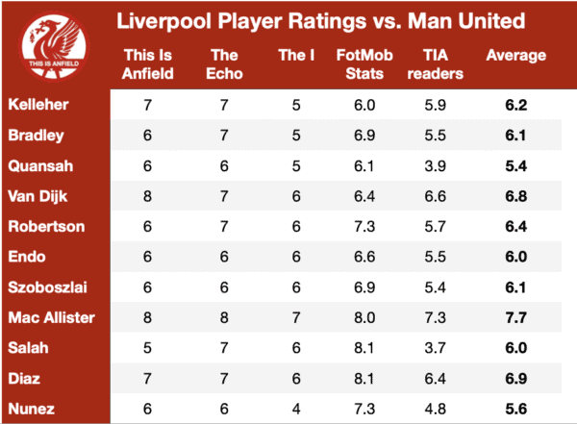
Task: Click Mac Allister's 7.7 average rating
Action: (x=515, y=317)
